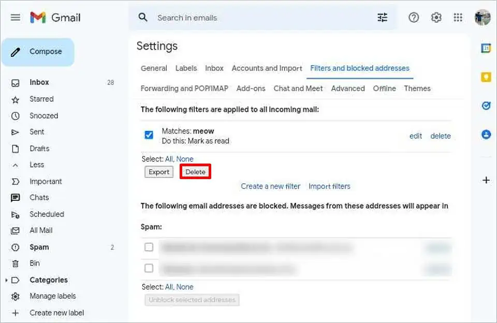497x323 pixels.
Task: Check the first blocked address checkbox
Action: pos(149,247)
